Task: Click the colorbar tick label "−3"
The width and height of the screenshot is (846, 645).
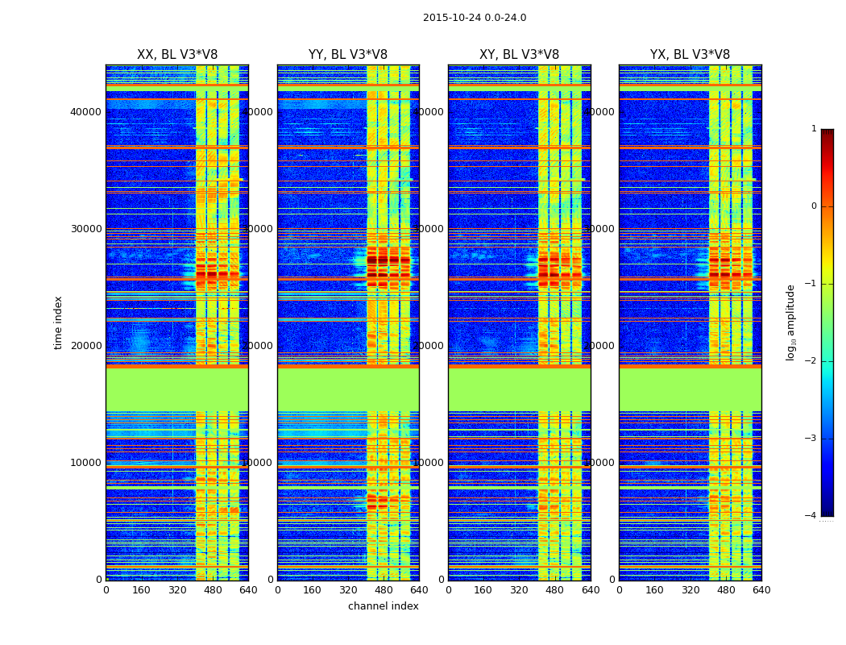Action: pyautogui.click(x=811, y=439)
